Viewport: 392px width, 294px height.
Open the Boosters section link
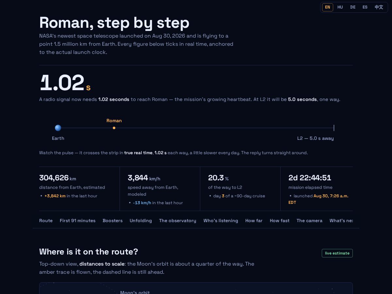pos(113,220)
